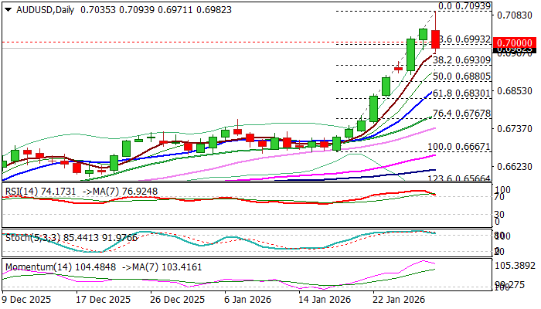The image size is (541, 309).
Task: Click the OHLC values 0.70353 0.70939 0.69711 0.69823
Action: pyautogui.click(x=156, y=10)
